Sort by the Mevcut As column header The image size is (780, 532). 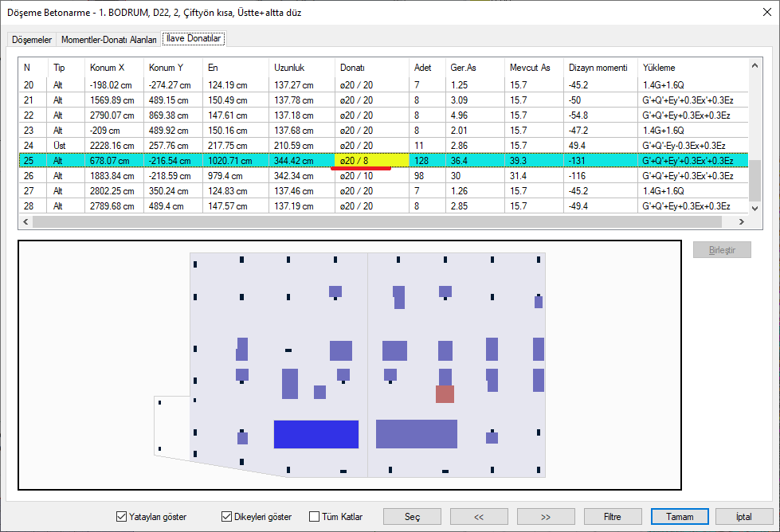pos(535,68)
